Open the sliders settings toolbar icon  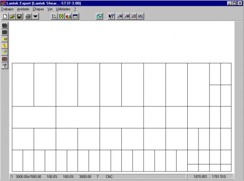point(140,16)
